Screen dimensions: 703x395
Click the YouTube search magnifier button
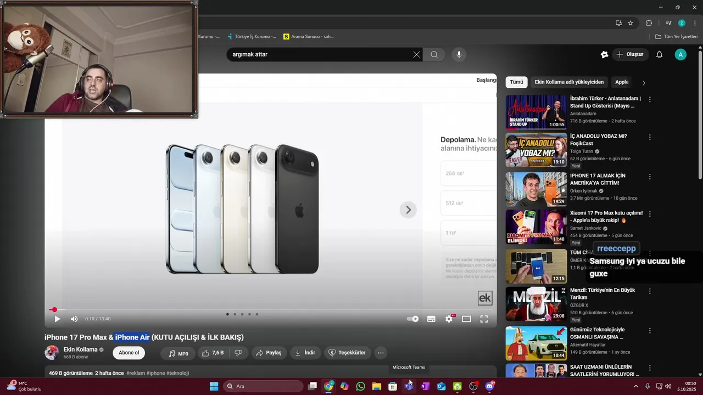434,54
